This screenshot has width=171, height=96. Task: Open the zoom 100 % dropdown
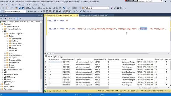pos(51,53)
